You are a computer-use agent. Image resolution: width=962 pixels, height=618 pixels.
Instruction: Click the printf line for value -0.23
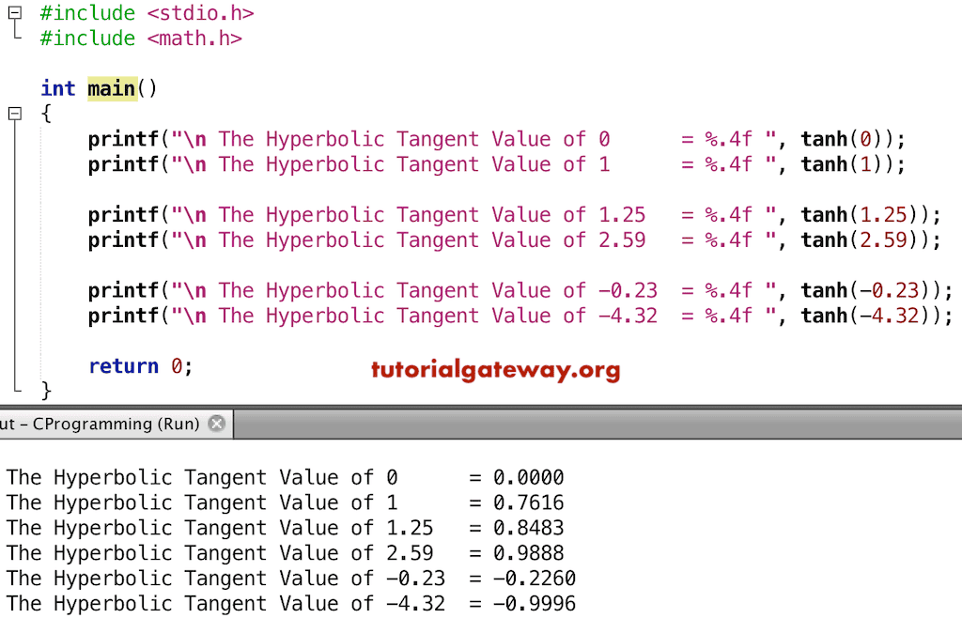pyautogui.click(x=376, y=289)
